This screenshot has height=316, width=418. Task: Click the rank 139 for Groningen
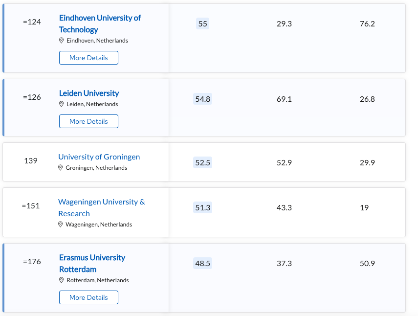31,160
